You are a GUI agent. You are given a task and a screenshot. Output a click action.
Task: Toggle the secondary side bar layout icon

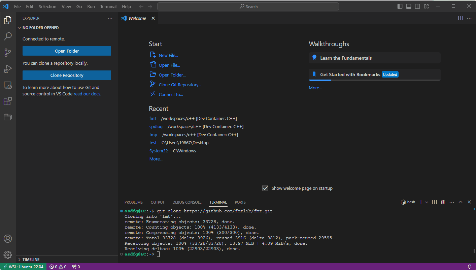(417, 6)
